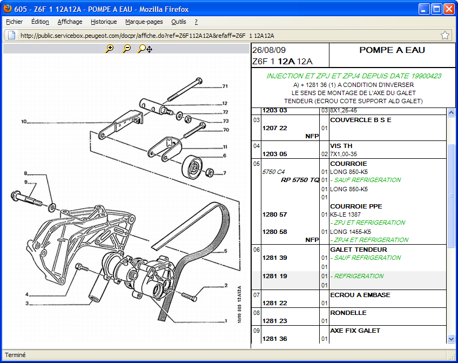Screen dimensions: 458x363
Task: Bookmark page with the star icon
Action: [x=445, y=36]
